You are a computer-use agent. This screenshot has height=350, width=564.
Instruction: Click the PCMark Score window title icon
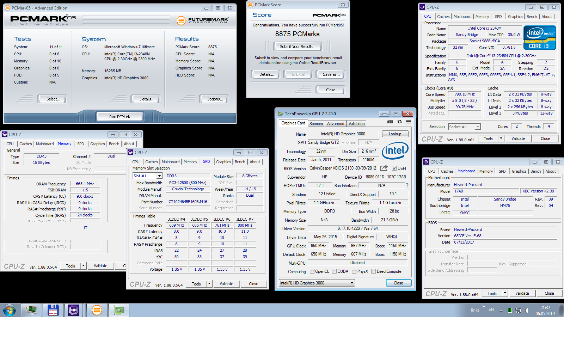tap(251, 5)
